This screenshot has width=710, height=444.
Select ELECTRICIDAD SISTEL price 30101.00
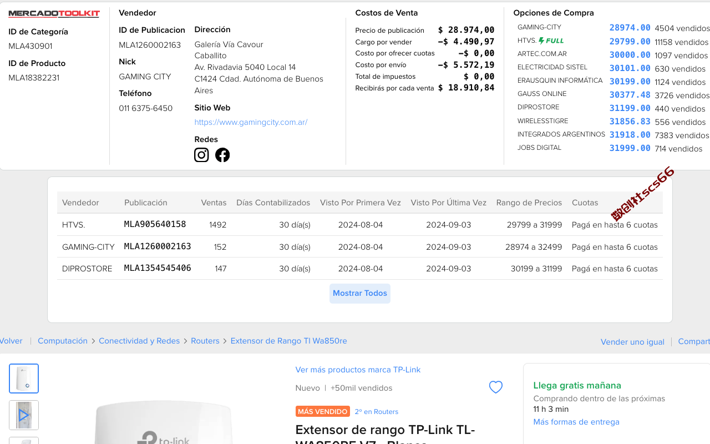(630, 68)
